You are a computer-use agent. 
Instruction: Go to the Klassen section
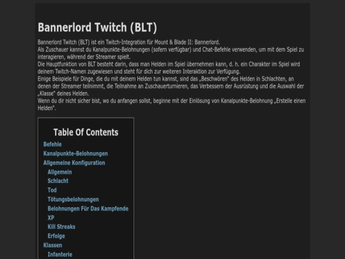click(x=52, y=245)
